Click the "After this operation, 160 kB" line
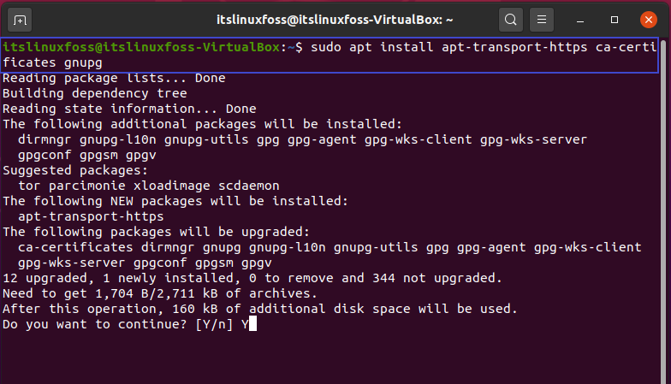The image size is (671, 384). click(x=260, y=309)
